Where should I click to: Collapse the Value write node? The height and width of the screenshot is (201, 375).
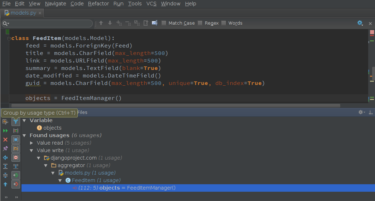coord(31,151)
